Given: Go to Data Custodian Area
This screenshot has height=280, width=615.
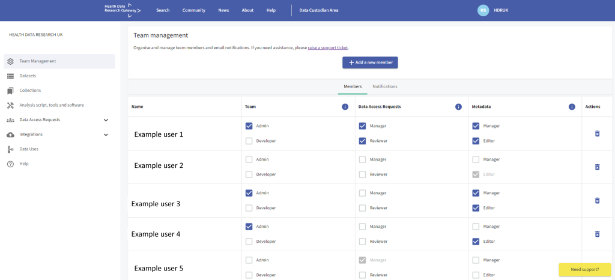Looking at the screenshot, I should pos(318,11).
